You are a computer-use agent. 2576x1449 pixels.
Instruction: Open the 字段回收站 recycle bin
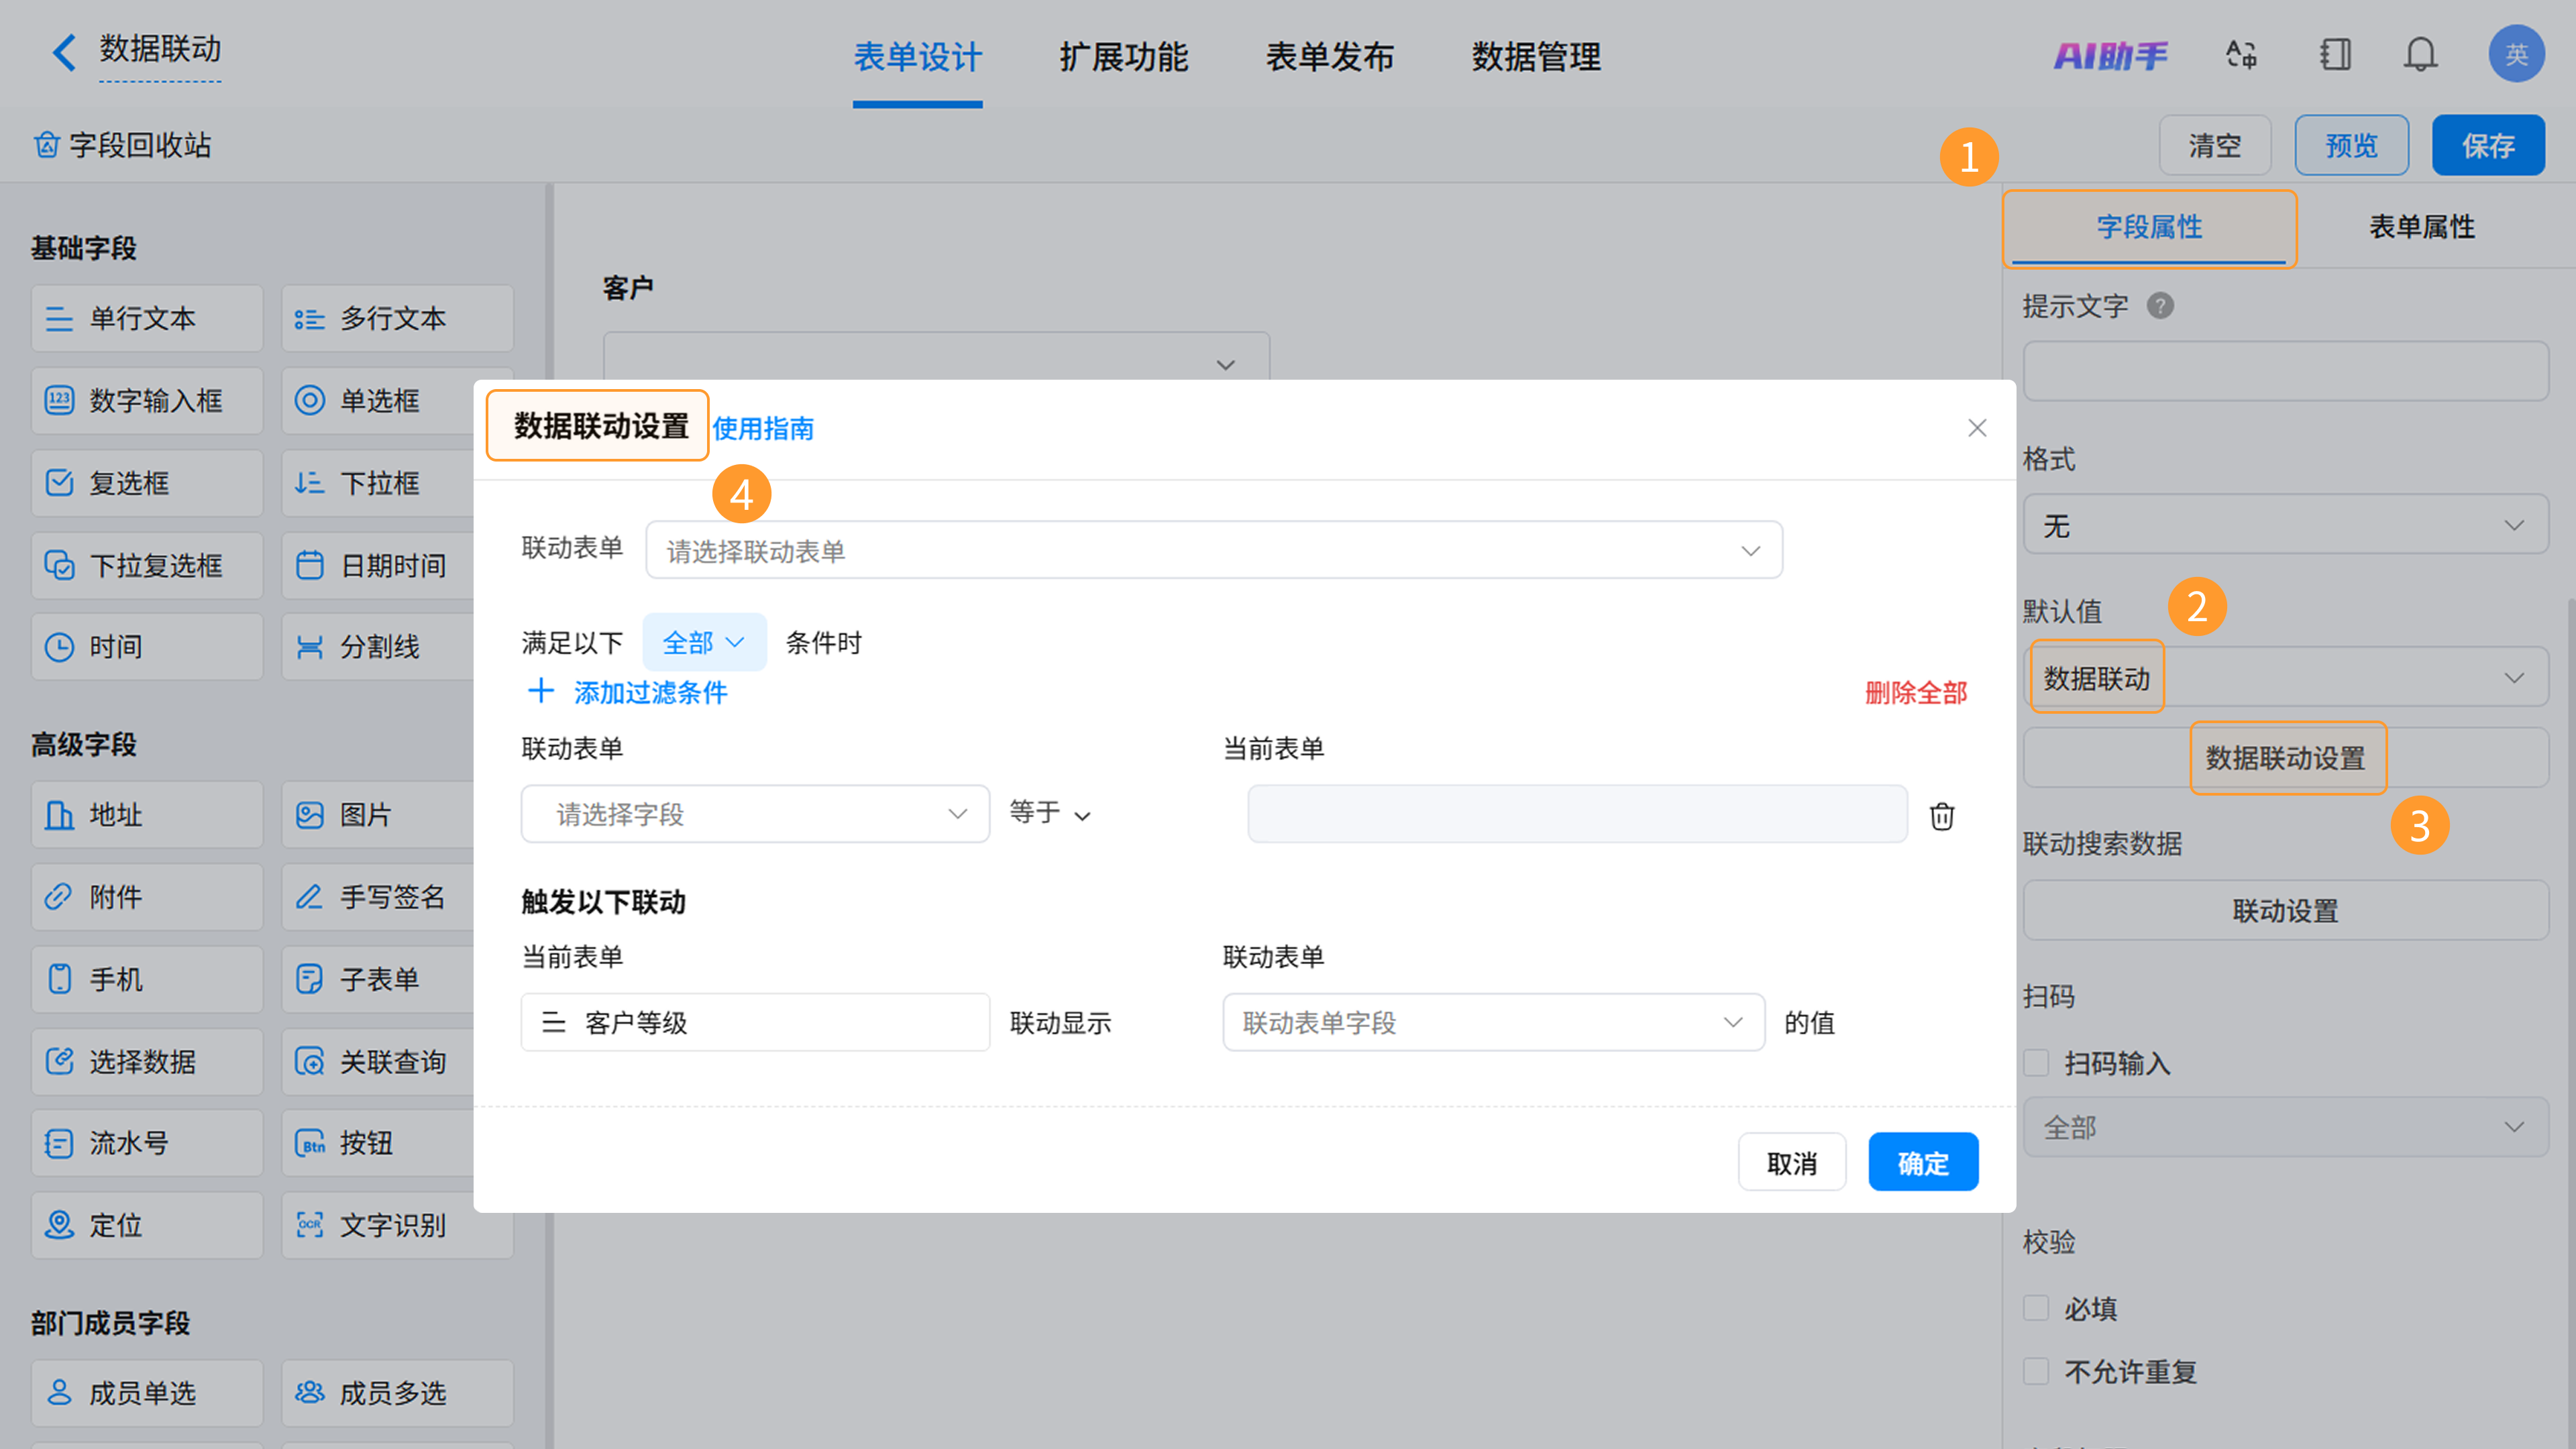tap(122, 146)
